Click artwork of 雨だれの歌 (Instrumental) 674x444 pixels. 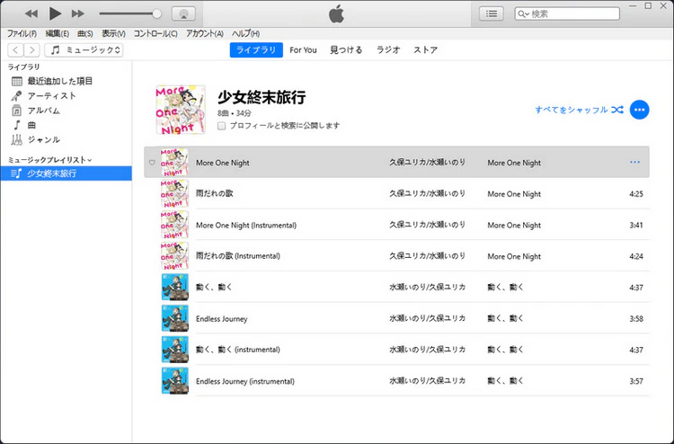[174, 256]
